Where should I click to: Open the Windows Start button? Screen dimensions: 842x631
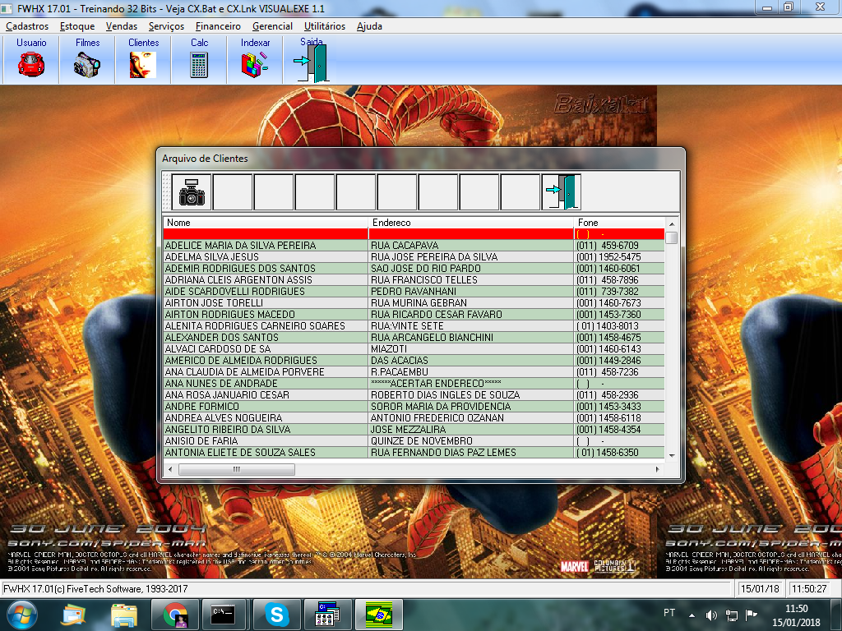coord(21,615)
